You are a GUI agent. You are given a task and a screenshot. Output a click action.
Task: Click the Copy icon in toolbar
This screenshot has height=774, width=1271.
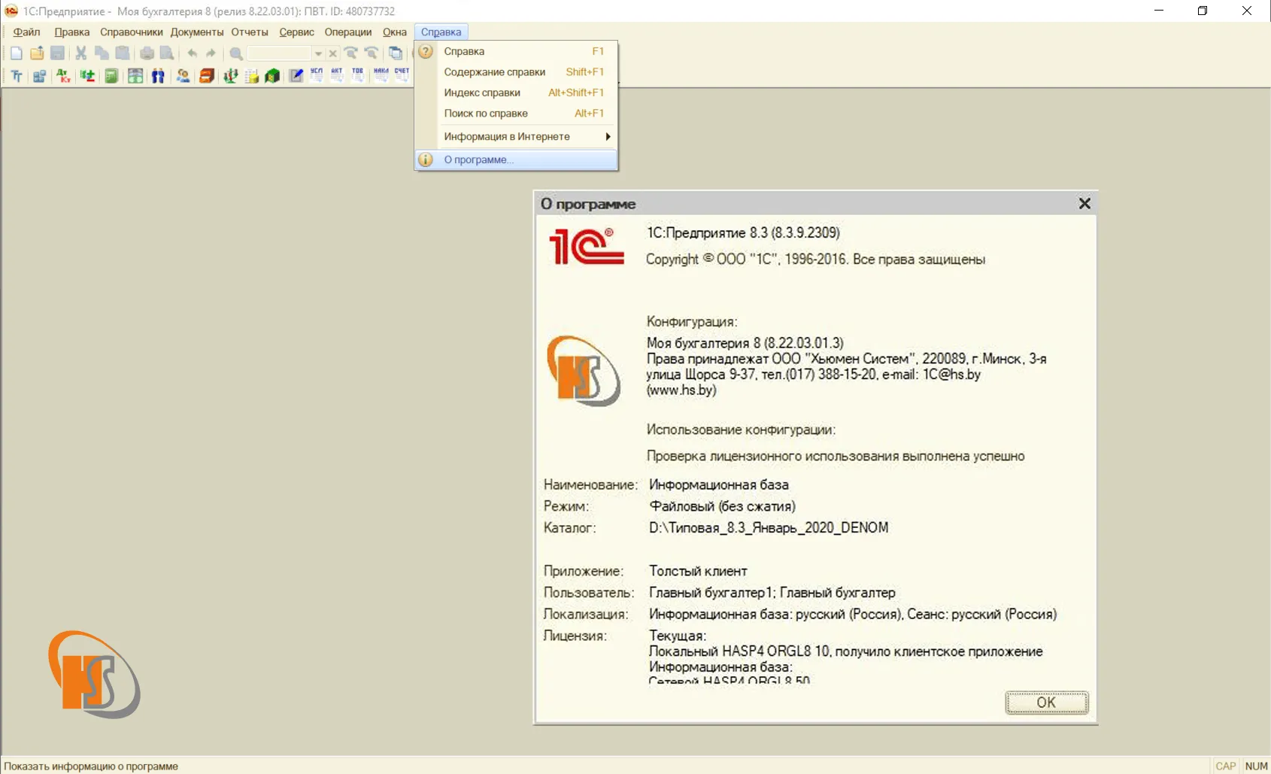tap(102, 53)
